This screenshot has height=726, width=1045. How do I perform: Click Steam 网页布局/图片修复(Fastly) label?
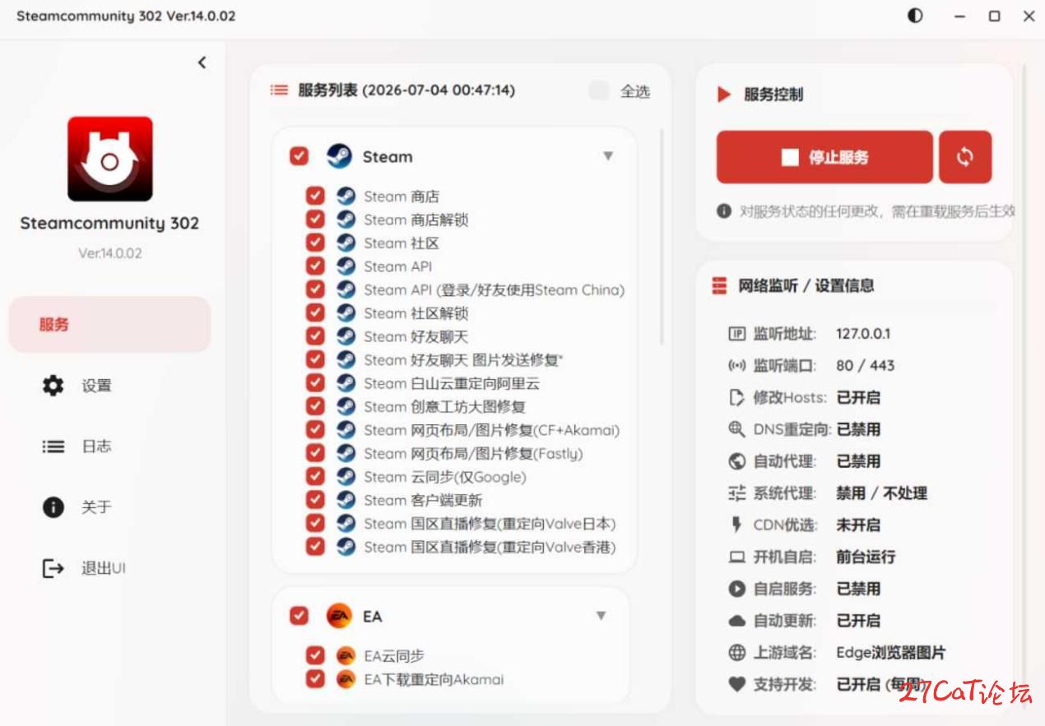click(x=473, y=454)
